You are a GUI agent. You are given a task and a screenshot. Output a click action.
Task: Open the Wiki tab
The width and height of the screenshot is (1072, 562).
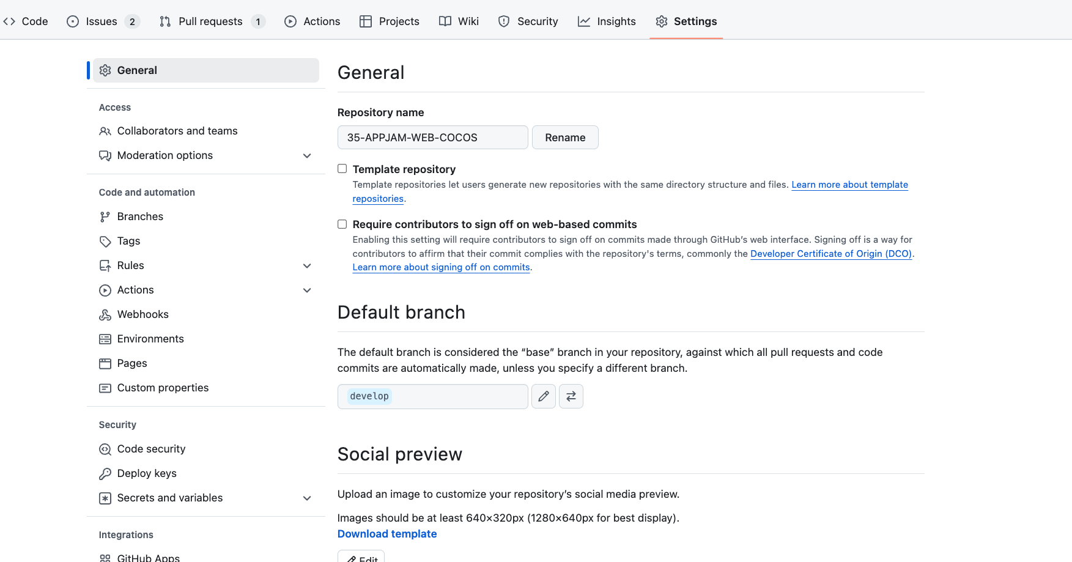pyautogui.click(x=459, y=21)
